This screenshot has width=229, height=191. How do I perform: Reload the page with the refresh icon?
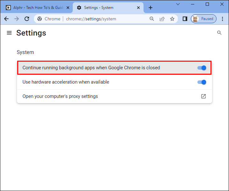pos(27,19)
